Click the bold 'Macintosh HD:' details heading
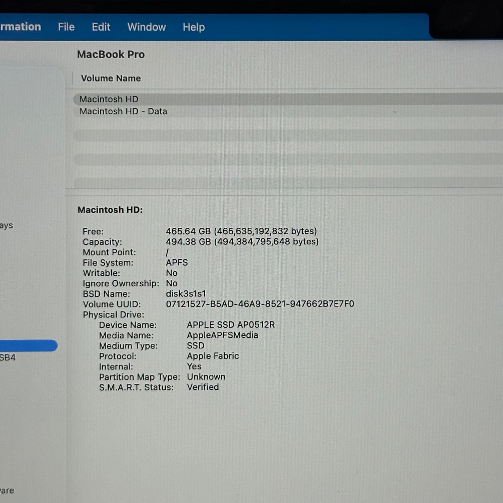The image size is (503, 503). pyautogui.click(x=110, y=210)
